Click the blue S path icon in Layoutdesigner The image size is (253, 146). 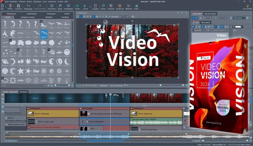tap(94, 17)
